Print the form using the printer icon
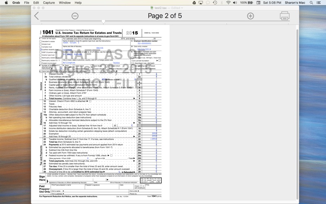326x204 pixels. pos(284,16)
